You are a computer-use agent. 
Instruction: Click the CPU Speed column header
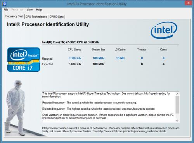pyautogui.click(x=74, y=50)
